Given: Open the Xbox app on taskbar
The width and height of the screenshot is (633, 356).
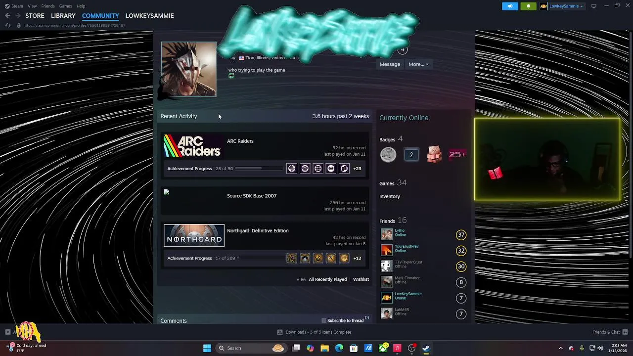Looking at the screenshot, I should (383, 348).
